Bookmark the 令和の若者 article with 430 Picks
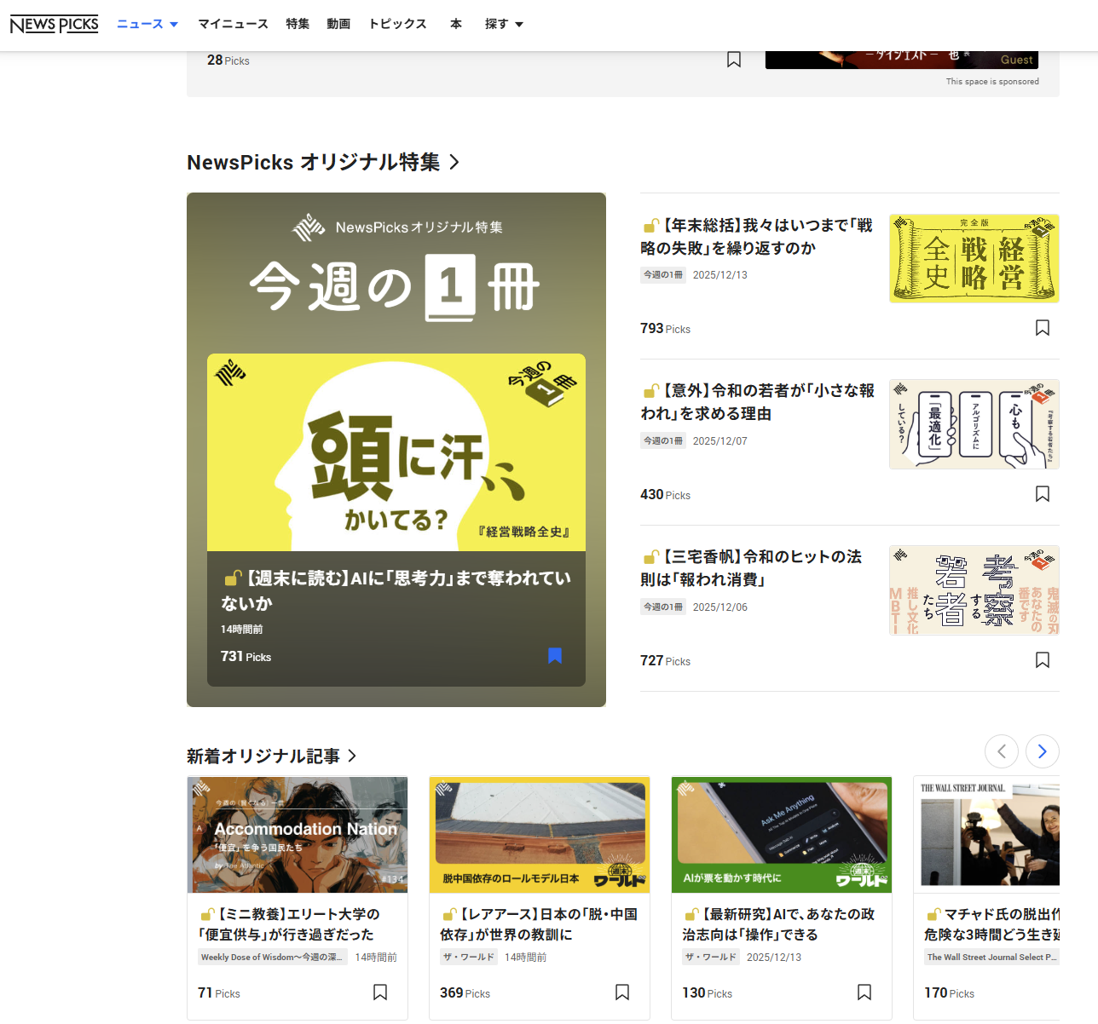 pyautogui.click(x=1042, y=494)
